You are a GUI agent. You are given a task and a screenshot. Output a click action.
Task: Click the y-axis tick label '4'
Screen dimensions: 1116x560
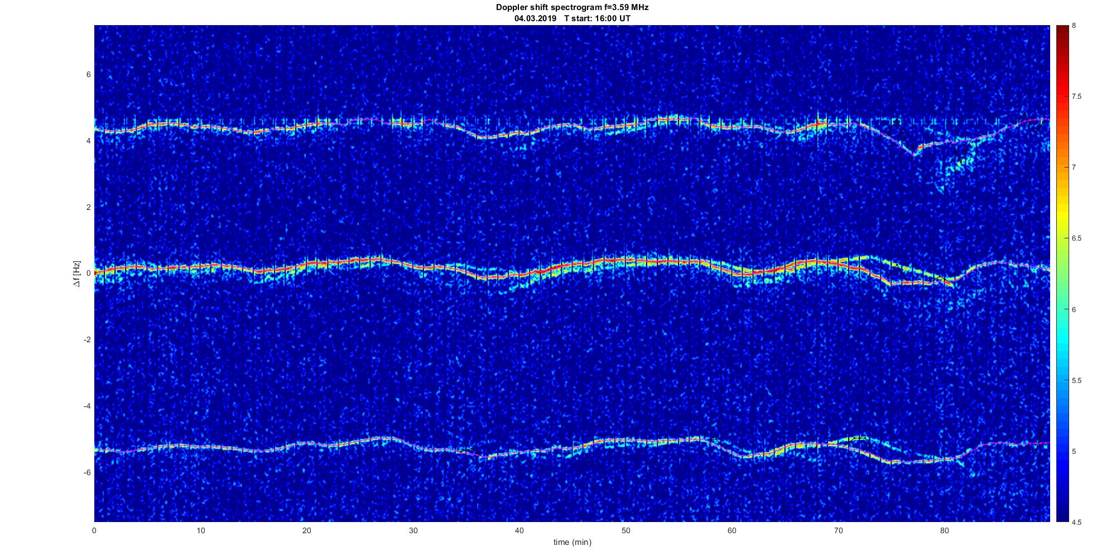pos(88,141)
